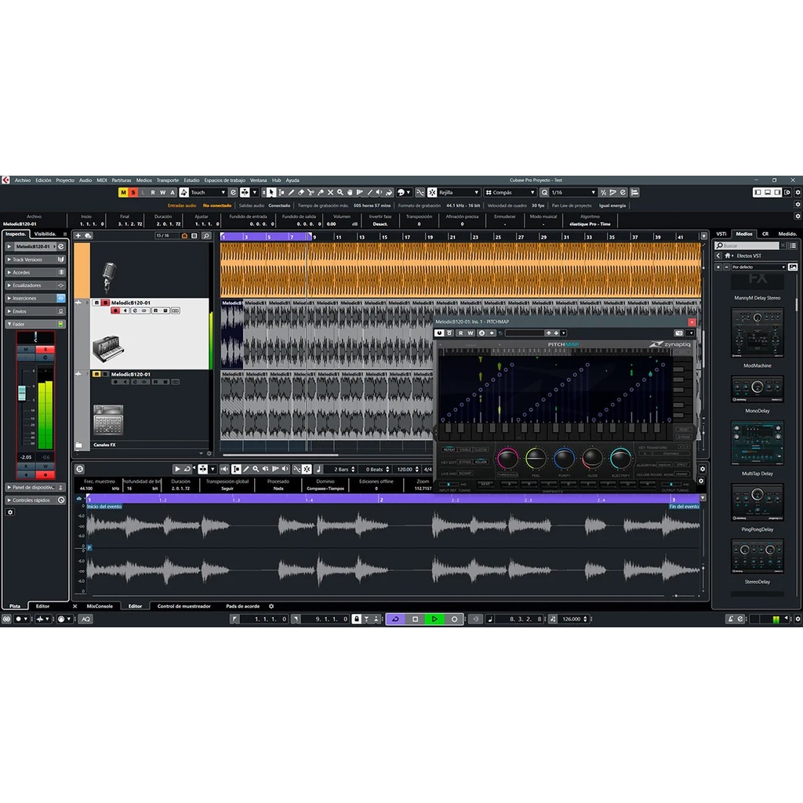Image resolution: width=803 pixels, height=803 pixels.
Task: Open the Rejilla snap type dropdown
Action: point(459,193)
